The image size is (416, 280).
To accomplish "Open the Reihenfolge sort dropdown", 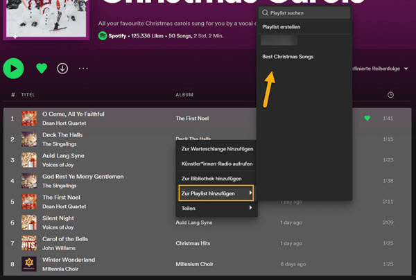I will (x=379, y=69).
